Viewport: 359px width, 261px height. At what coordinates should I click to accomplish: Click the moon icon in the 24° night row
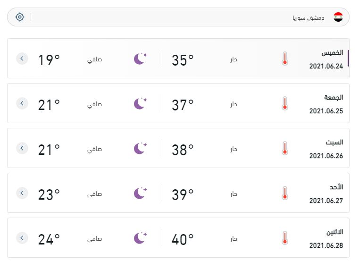click(141, 237)
